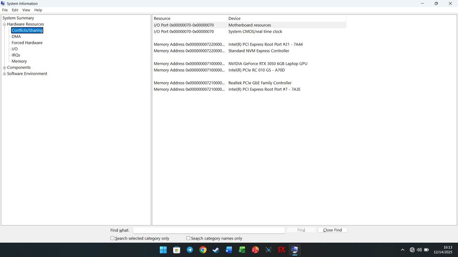Open the screen capture app on the taskbar
Viewport: 458px width, 257px height.
(x=268, y=250)
